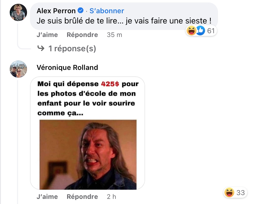Click the angry man photo in the meme

point(88,155)
